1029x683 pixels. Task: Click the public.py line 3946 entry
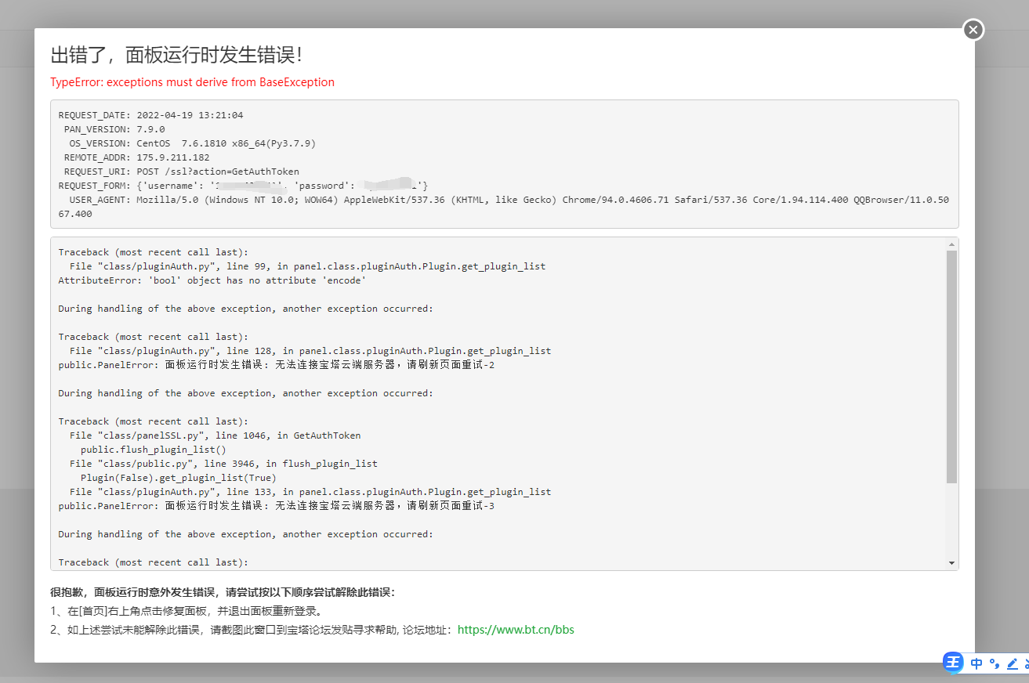[223, 464]
